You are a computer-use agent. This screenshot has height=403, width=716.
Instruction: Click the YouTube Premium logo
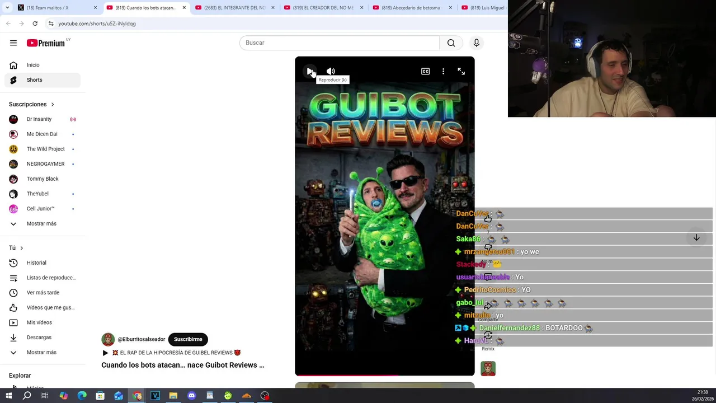pyautogui.click(x=46, y=43)
